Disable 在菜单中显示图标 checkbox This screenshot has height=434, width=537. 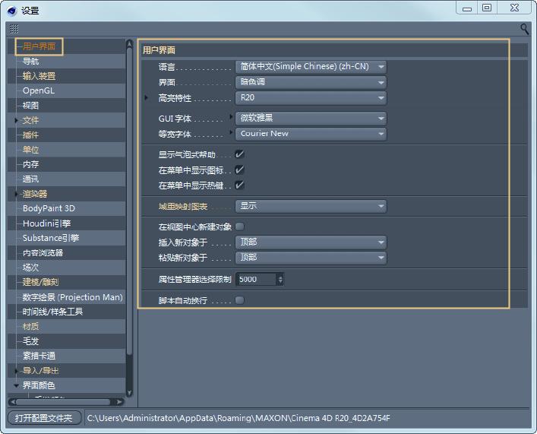(239, 169)
